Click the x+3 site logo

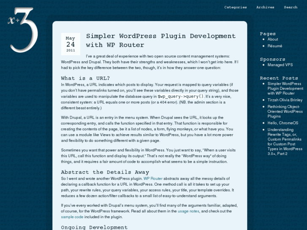point(23,30)
